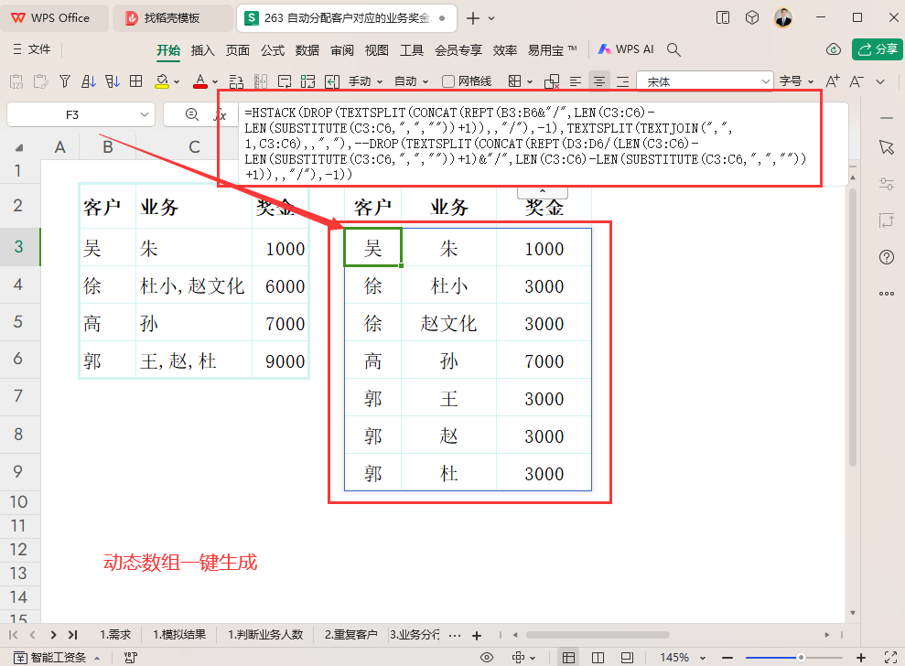Open the 手动 calculation dropdown
Image resolution: width=905 pixels, height=666 pixels.
(x=366, y=82)
